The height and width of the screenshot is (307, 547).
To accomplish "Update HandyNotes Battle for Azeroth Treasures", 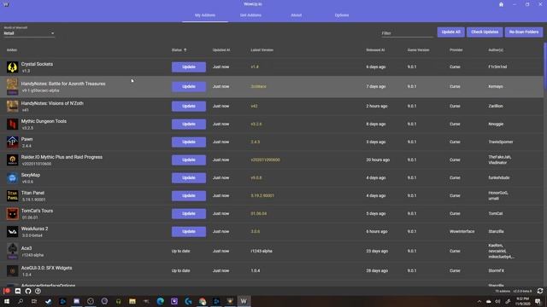I will pyautogui.click(x=188, y=86).
